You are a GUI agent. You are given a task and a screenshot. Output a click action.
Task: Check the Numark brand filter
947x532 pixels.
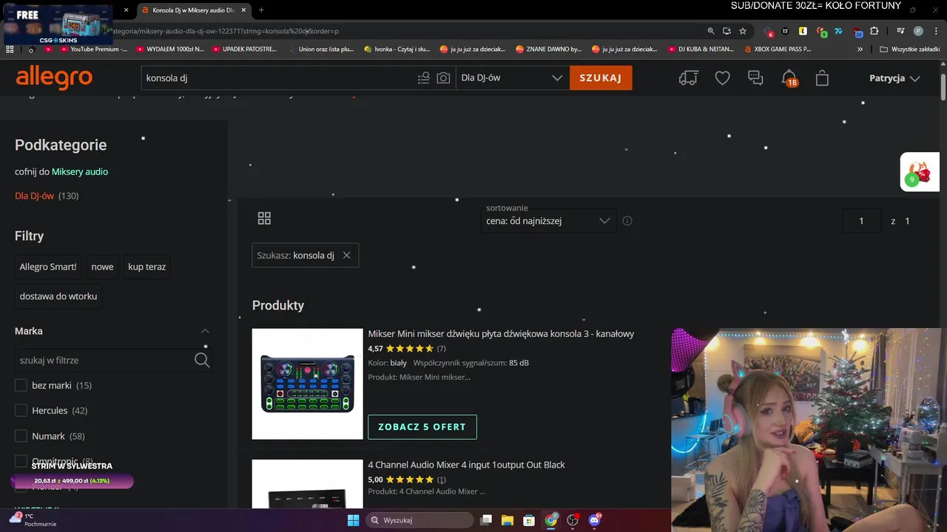[x=21, y=436]
